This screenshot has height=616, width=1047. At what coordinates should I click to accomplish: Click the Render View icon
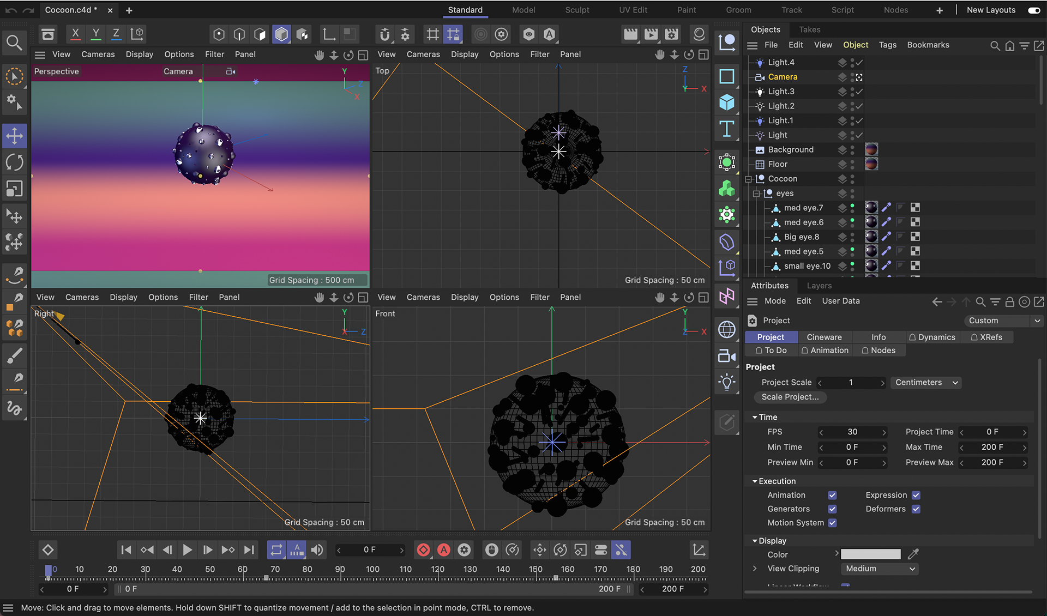(x=630, y=34)
